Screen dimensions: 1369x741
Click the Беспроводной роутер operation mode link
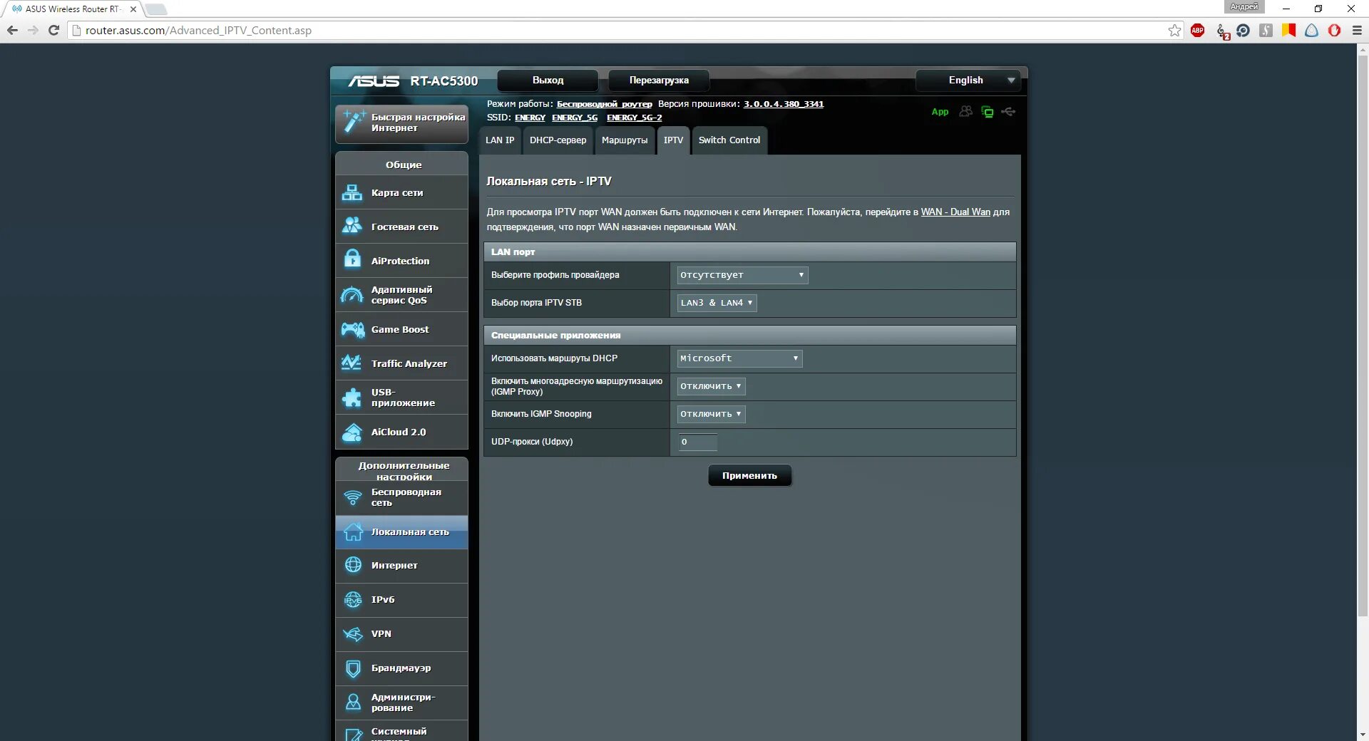click(x=604, y=104)
